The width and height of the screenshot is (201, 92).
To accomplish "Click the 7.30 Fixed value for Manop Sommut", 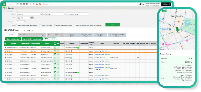I will [138, 58].
